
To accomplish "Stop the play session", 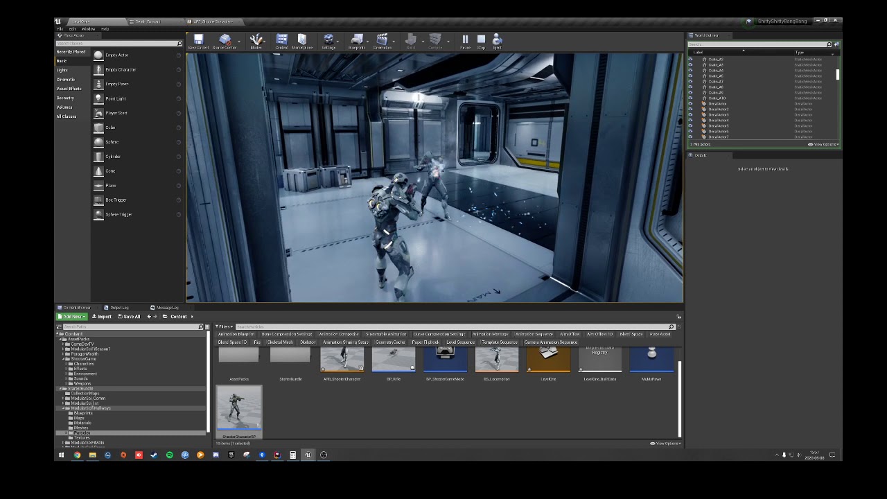I will tap(481, 41).
